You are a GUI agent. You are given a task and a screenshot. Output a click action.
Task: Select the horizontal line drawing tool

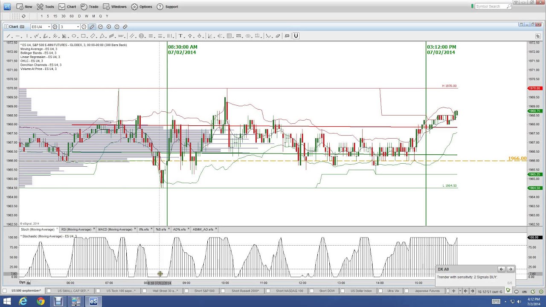point(17,36)
